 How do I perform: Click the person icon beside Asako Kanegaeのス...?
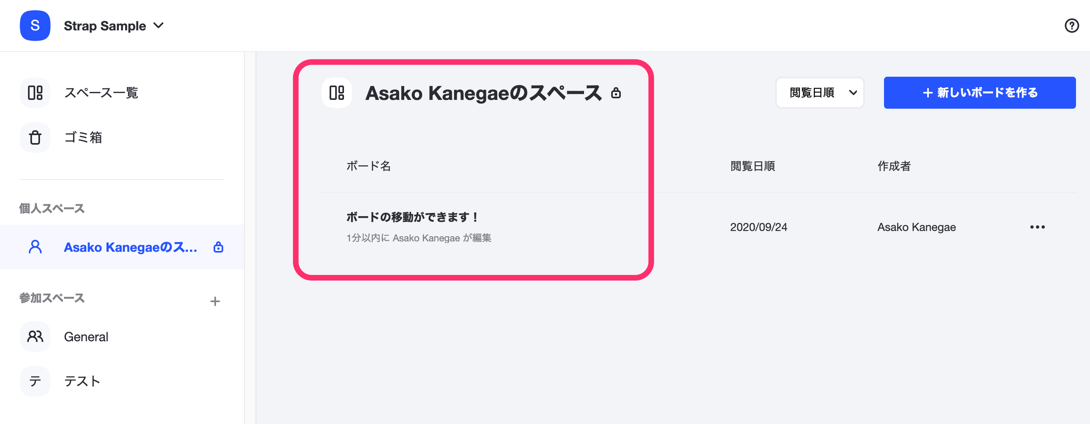click(x=35, y=247)
